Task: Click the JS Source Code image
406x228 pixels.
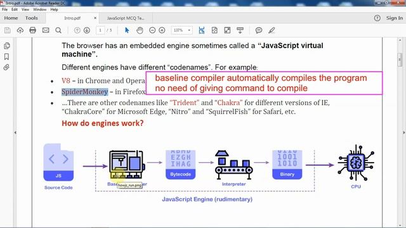Action: click(x=58, y=162)
